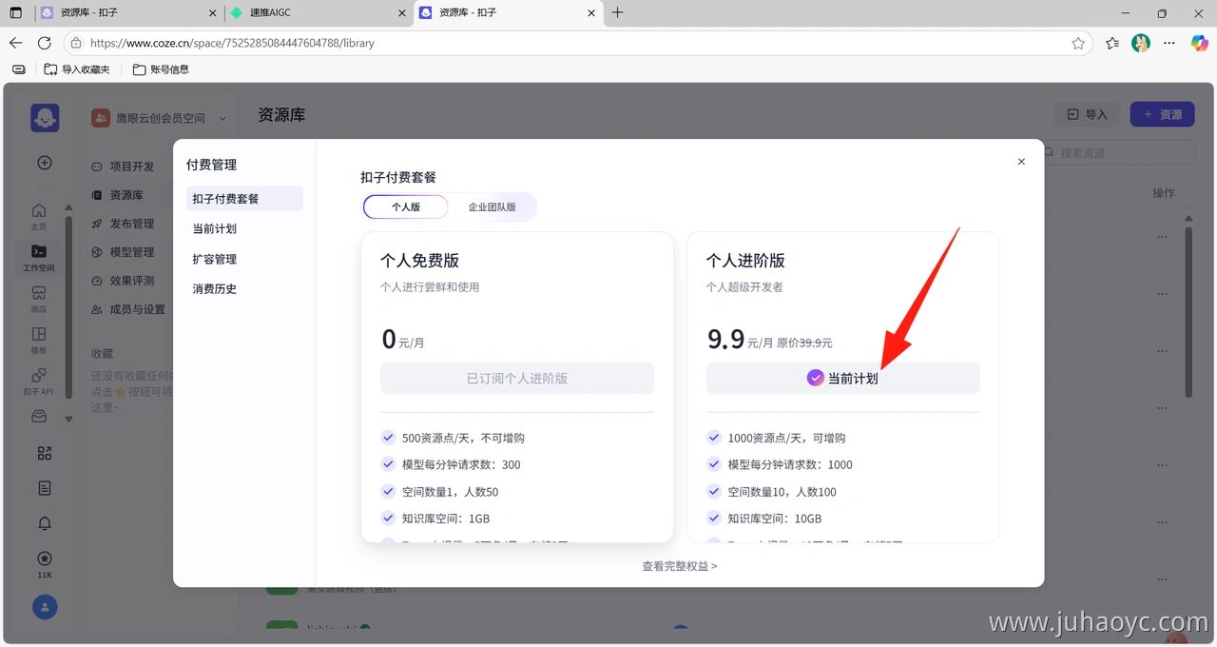Bookmark page with star icon
The image size is (1217, 647).
click(x=1078, y=43)
